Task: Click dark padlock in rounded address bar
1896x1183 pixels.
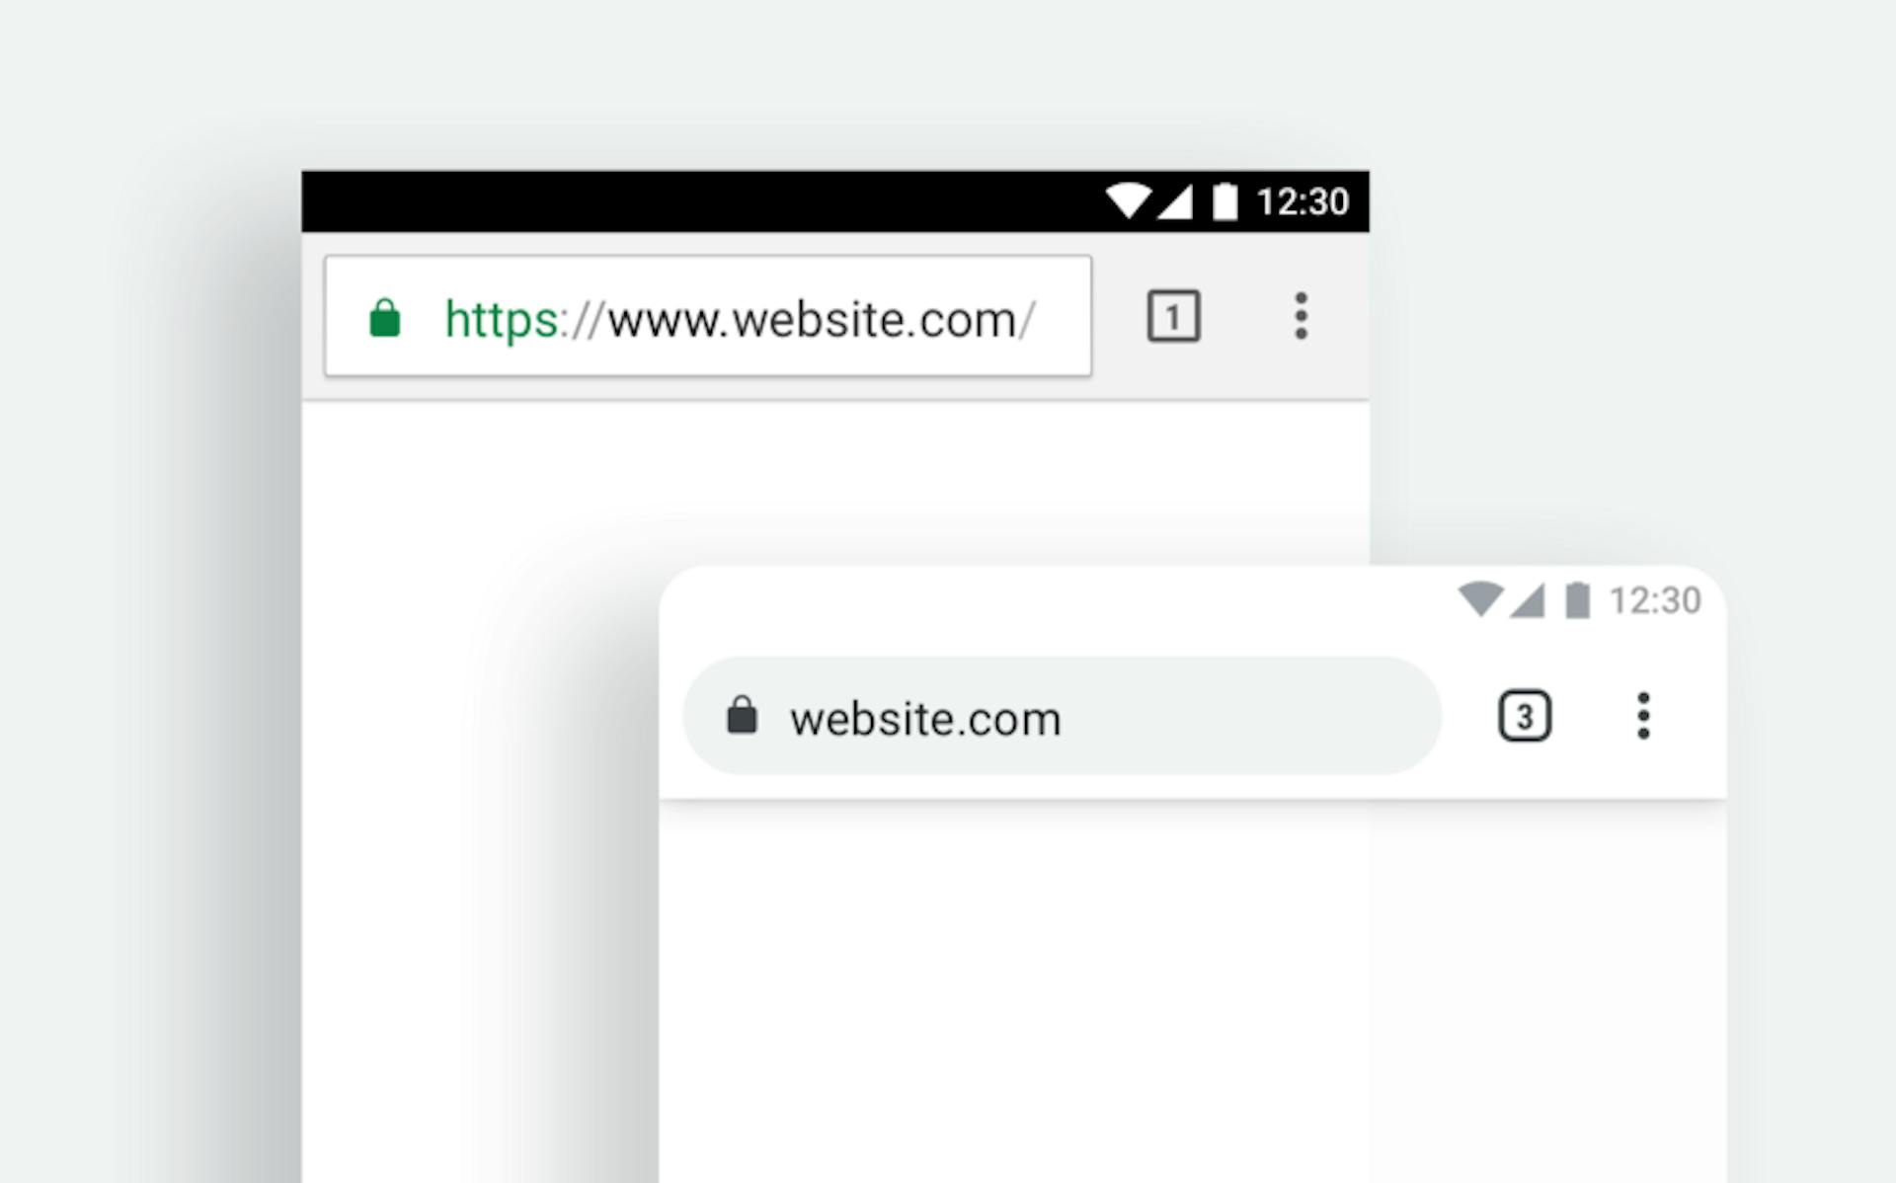Action: click(742, 715)
